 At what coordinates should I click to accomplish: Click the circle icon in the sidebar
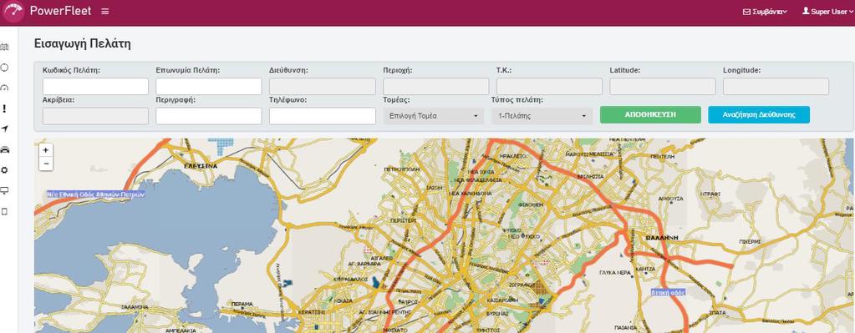pos(5,68)
